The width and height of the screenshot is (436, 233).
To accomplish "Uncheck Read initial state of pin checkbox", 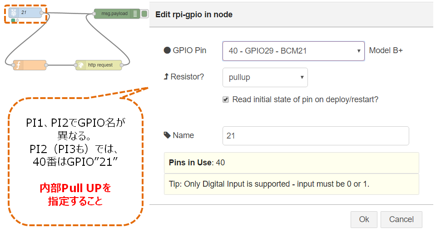I will pos(226,99).
